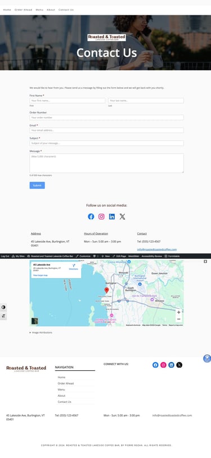Screen dimensions: 211x458
Task: Click the Subject input field
Action: point(107,143)
